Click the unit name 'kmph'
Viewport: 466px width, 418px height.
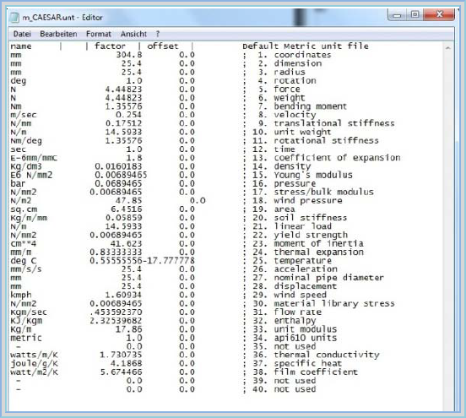pyautogui.click(x=21, y=295)
